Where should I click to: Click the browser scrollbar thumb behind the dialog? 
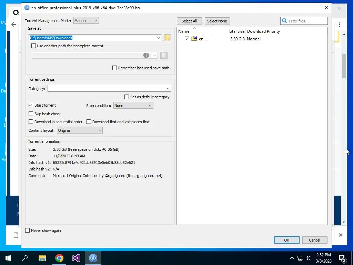point(344,66)
